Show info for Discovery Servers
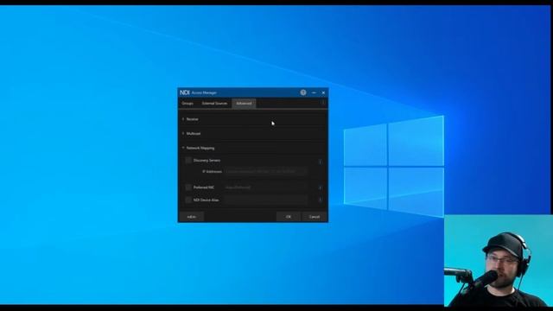The image size is (553, 311). (321, 162)
